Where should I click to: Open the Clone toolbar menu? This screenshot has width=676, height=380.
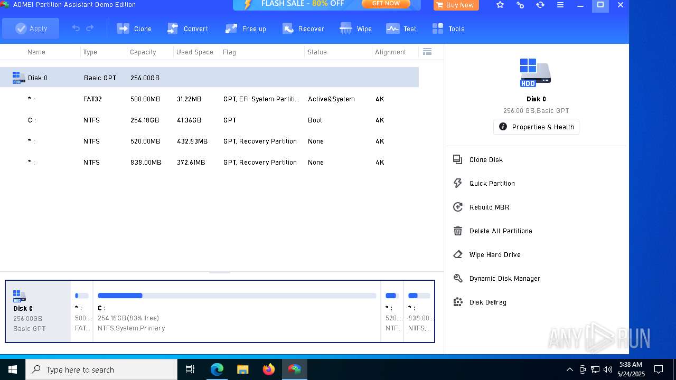(x=134, y=28)
